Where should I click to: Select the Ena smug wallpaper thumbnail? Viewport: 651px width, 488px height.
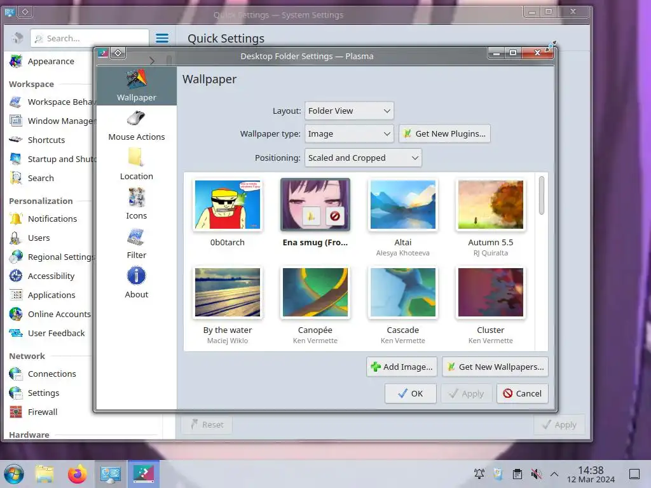pyautogui.click(x=315, y=205)
